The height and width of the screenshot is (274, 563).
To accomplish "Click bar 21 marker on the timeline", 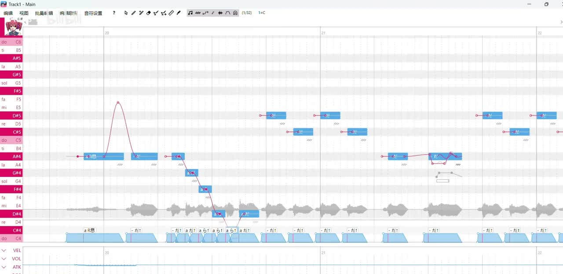I will point(323,32).
